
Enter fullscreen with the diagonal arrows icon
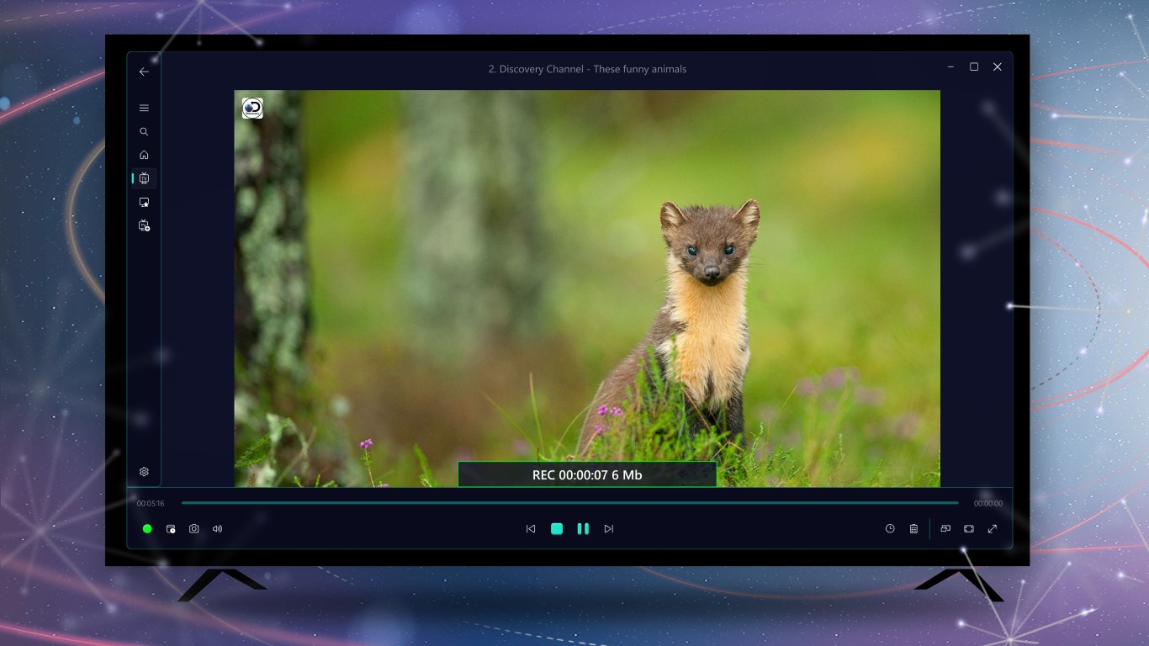pos(993,529)
